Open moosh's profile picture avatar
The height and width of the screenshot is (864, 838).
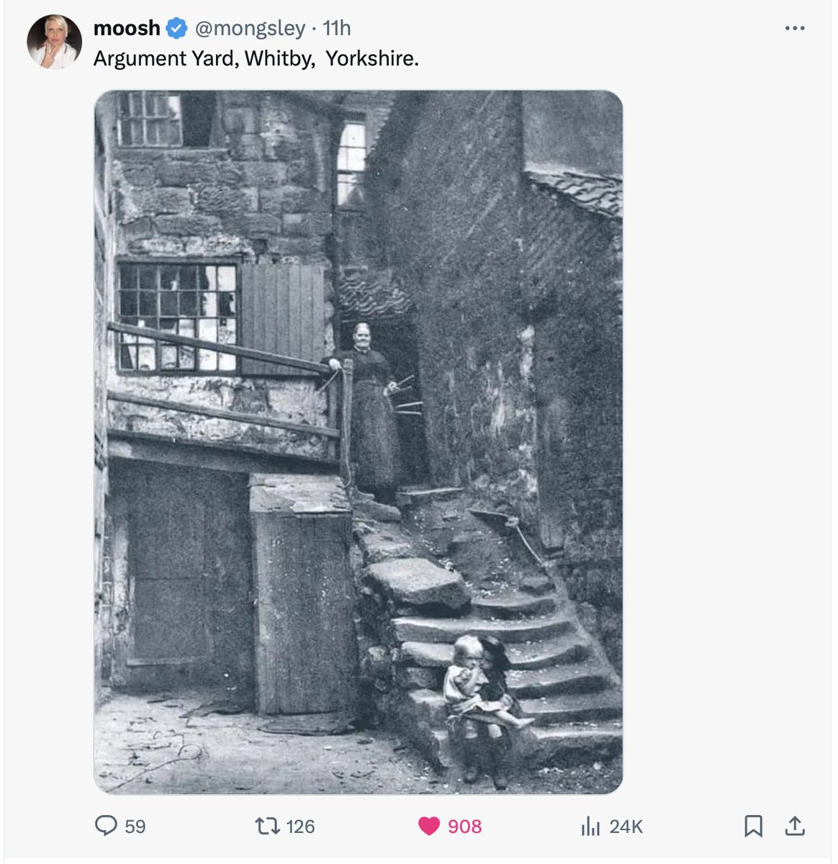55,42
